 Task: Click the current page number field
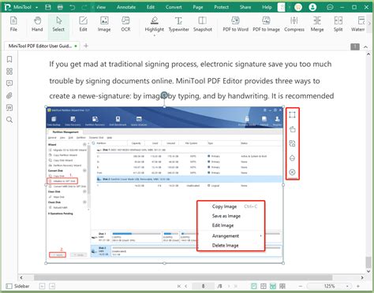[203, 286]
